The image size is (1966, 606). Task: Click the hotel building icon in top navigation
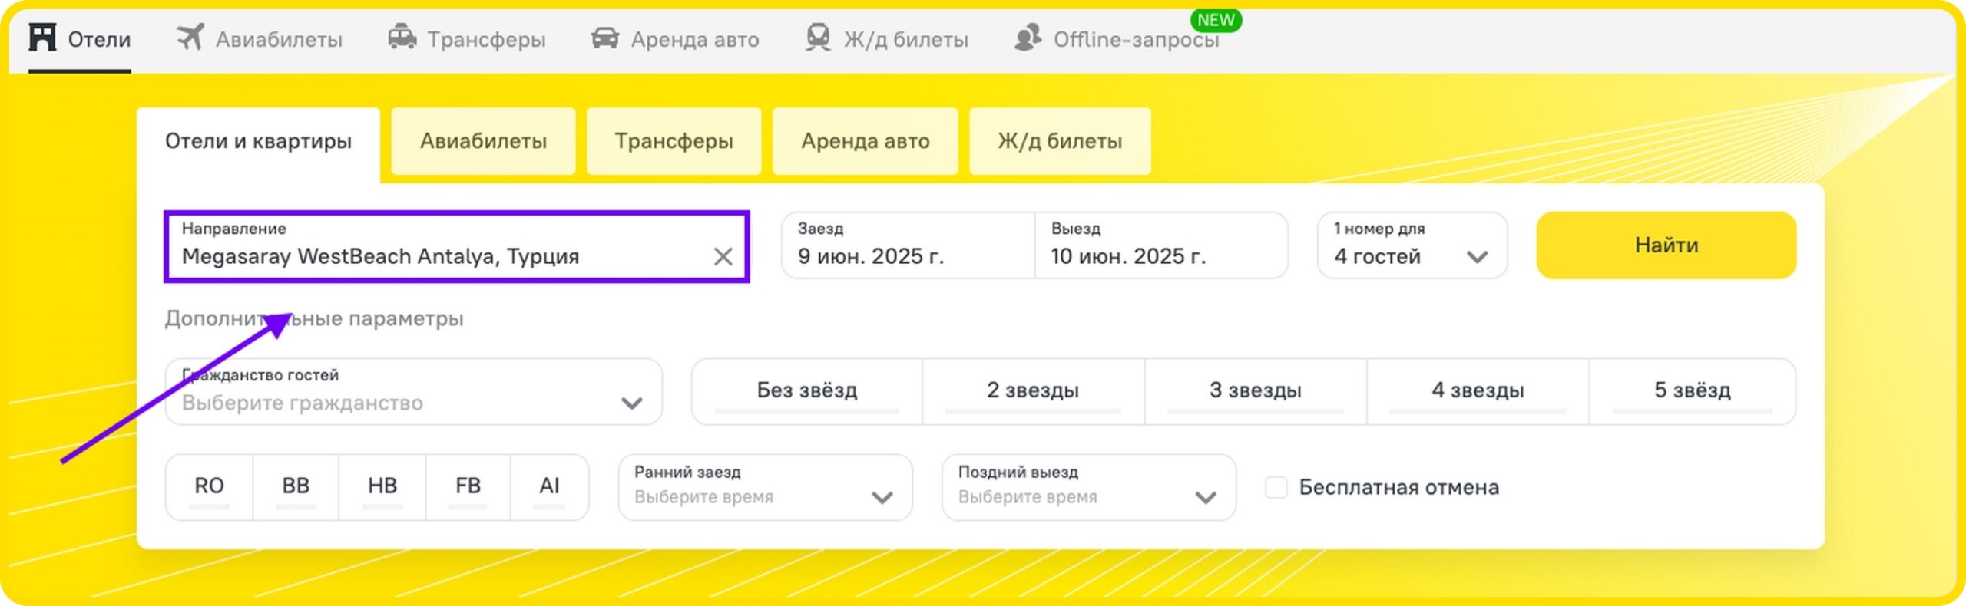(42, 38)
